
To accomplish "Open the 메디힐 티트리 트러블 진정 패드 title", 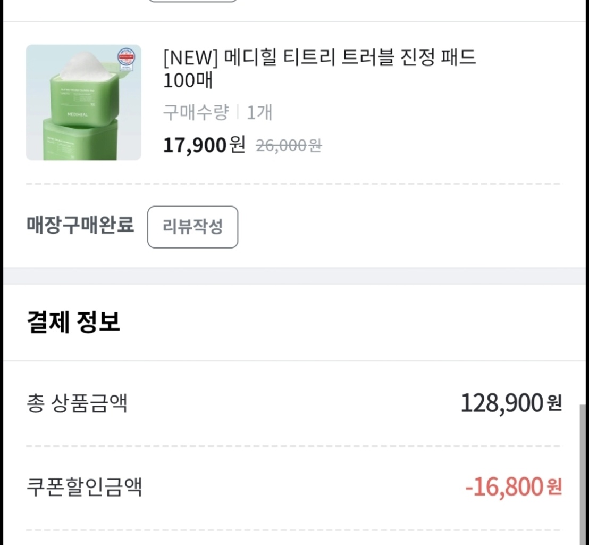I will (x=319, y=57).
